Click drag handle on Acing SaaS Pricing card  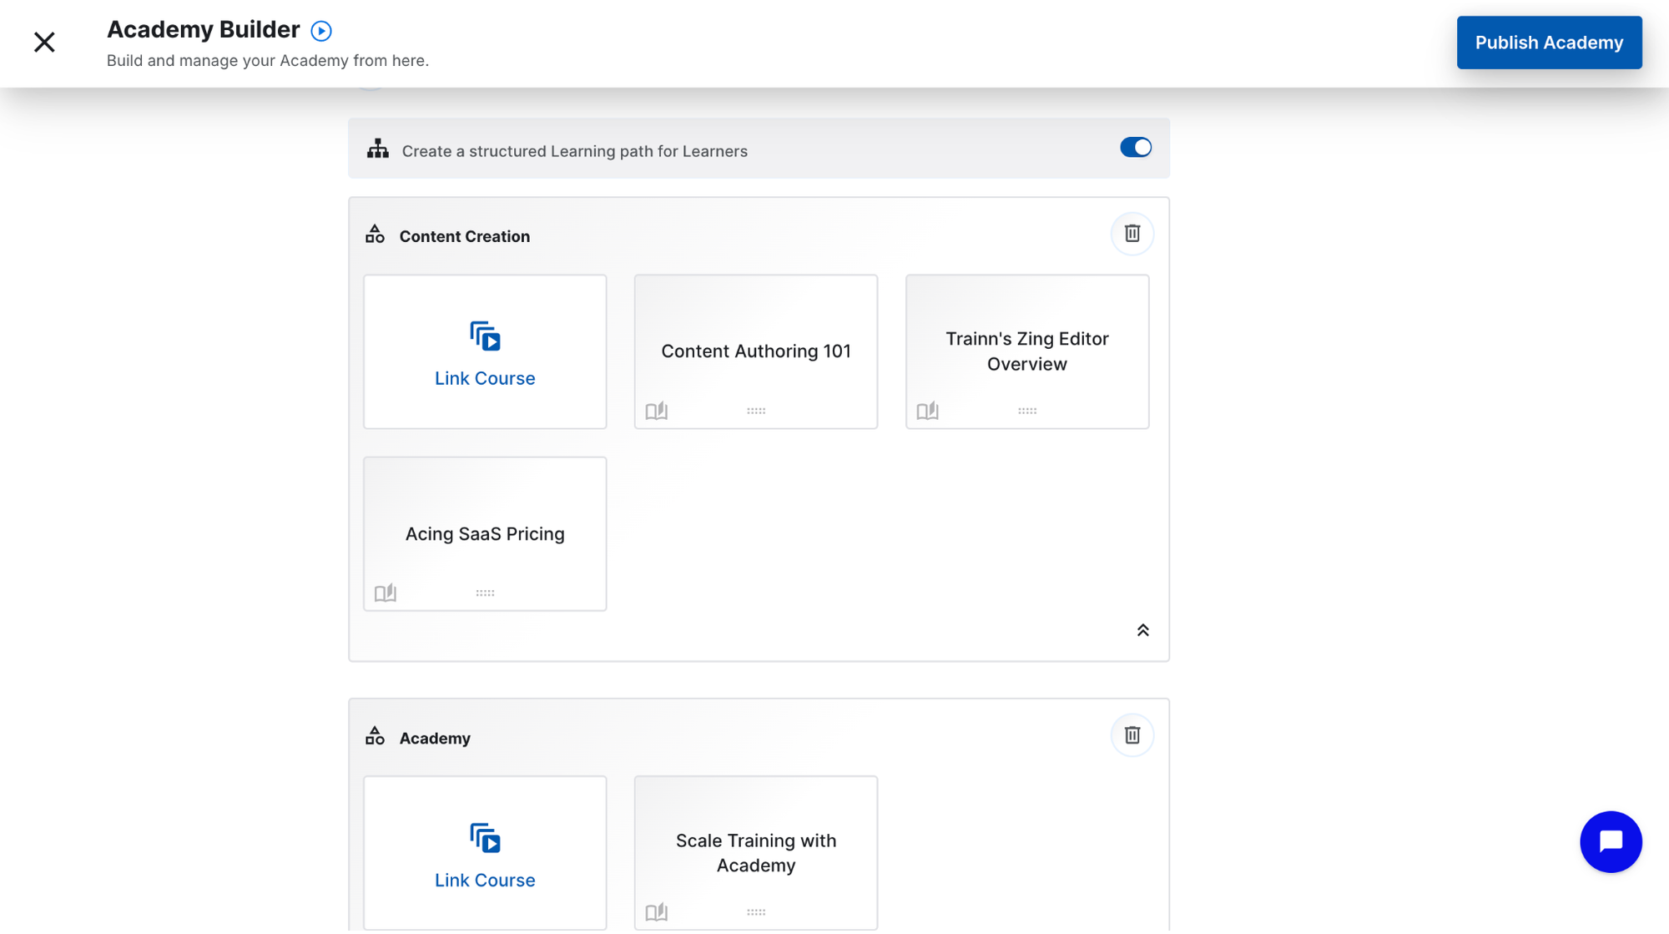pyautogui.click(x=485, y=593)
